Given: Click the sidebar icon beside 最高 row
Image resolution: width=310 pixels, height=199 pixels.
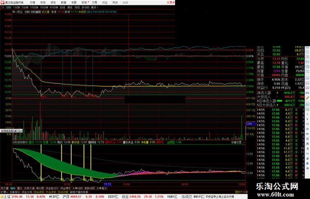Looking at the screenshot, I should (307, 61).
